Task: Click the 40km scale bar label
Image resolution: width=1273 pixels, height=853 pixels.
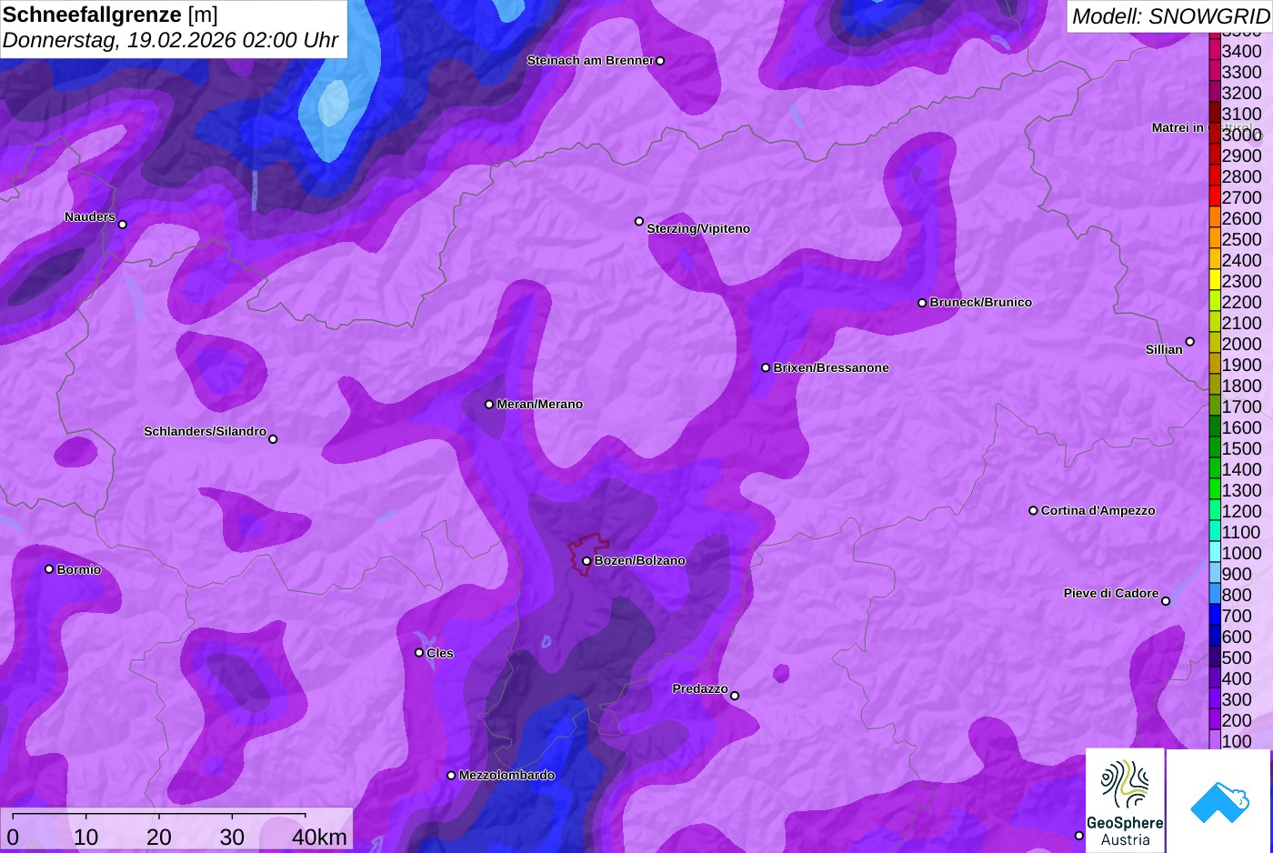Action: (319, 837)
